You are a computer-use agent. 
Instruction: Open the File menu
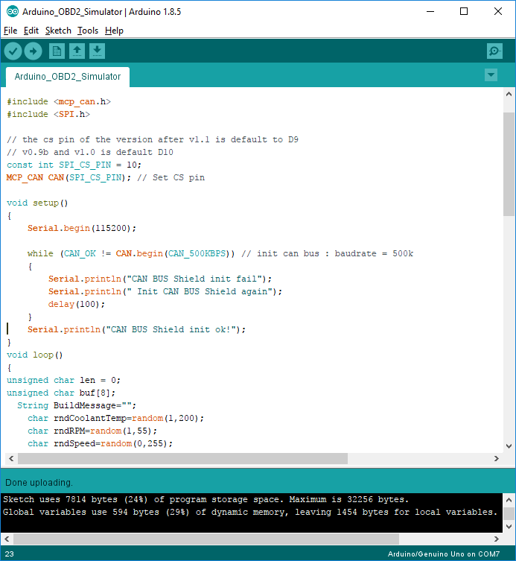point(10,31)
